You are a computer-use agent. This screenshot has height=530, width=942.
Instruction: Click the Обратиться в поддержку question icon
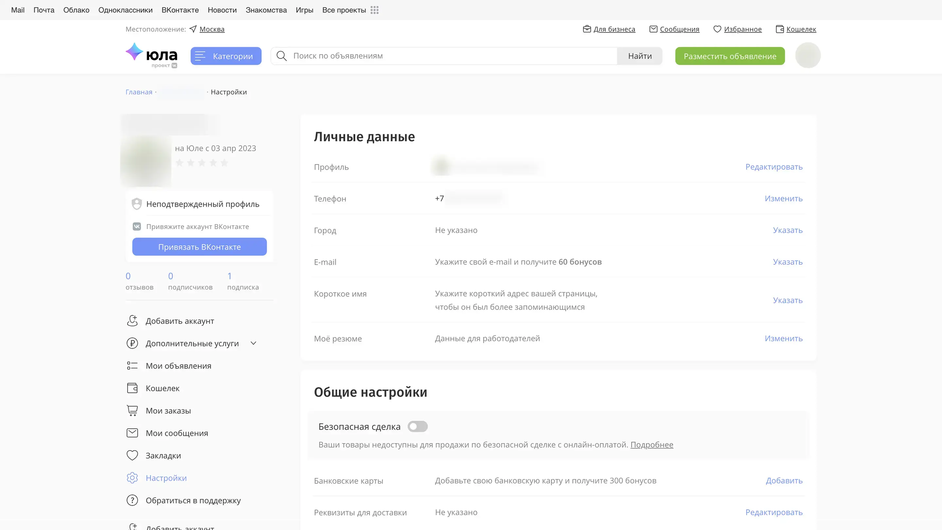point(132,500)
